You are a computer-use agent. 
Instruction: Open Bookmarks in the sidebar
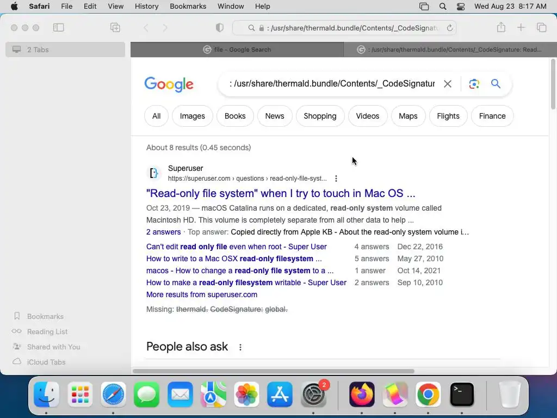[45, 316]
